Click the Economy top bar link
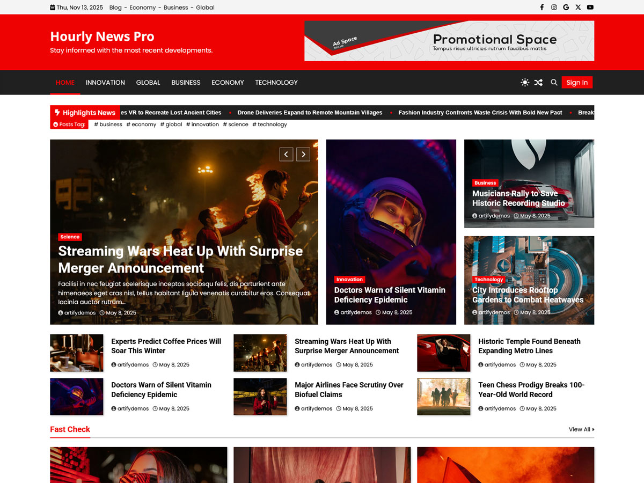This screenshot has width=644, height=483. 143,8
